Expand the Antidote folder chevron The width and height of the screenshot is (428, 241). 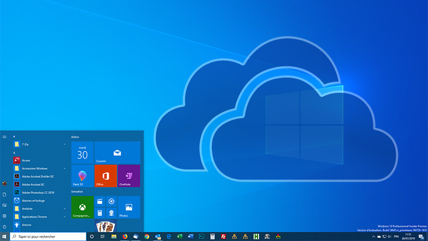64,209
